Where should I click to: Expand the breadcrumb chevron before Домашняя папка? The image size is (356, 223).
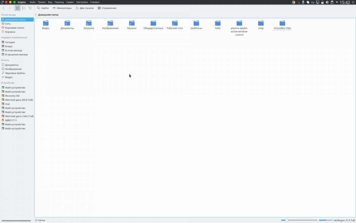tap(36, 15)
